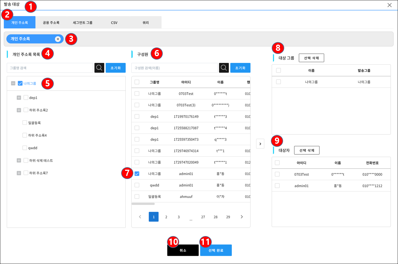This screenshot has height=264, width=398.
Task: Toggle select-all checkbox in 대상자 table
Action: pyautogui.click(x=277, y=163)
